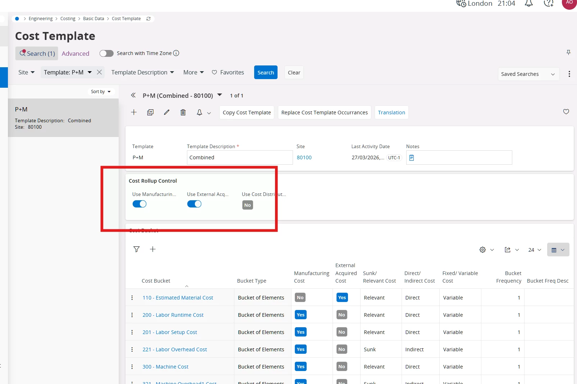Switch to Advanced search tab
Screen dimensions: 577x384
coord(75,54)
